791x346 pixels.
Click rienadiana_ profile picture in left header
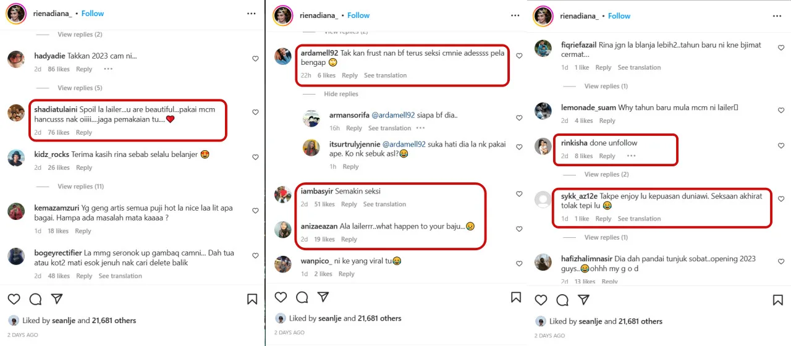pos(16,14)
